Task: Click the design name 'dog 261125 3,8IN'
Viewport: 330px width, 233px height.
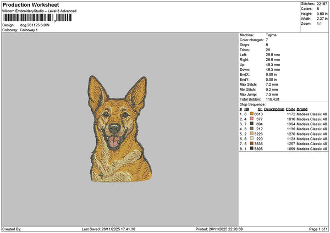Action: pyautogui.click(x=35, y=25)
